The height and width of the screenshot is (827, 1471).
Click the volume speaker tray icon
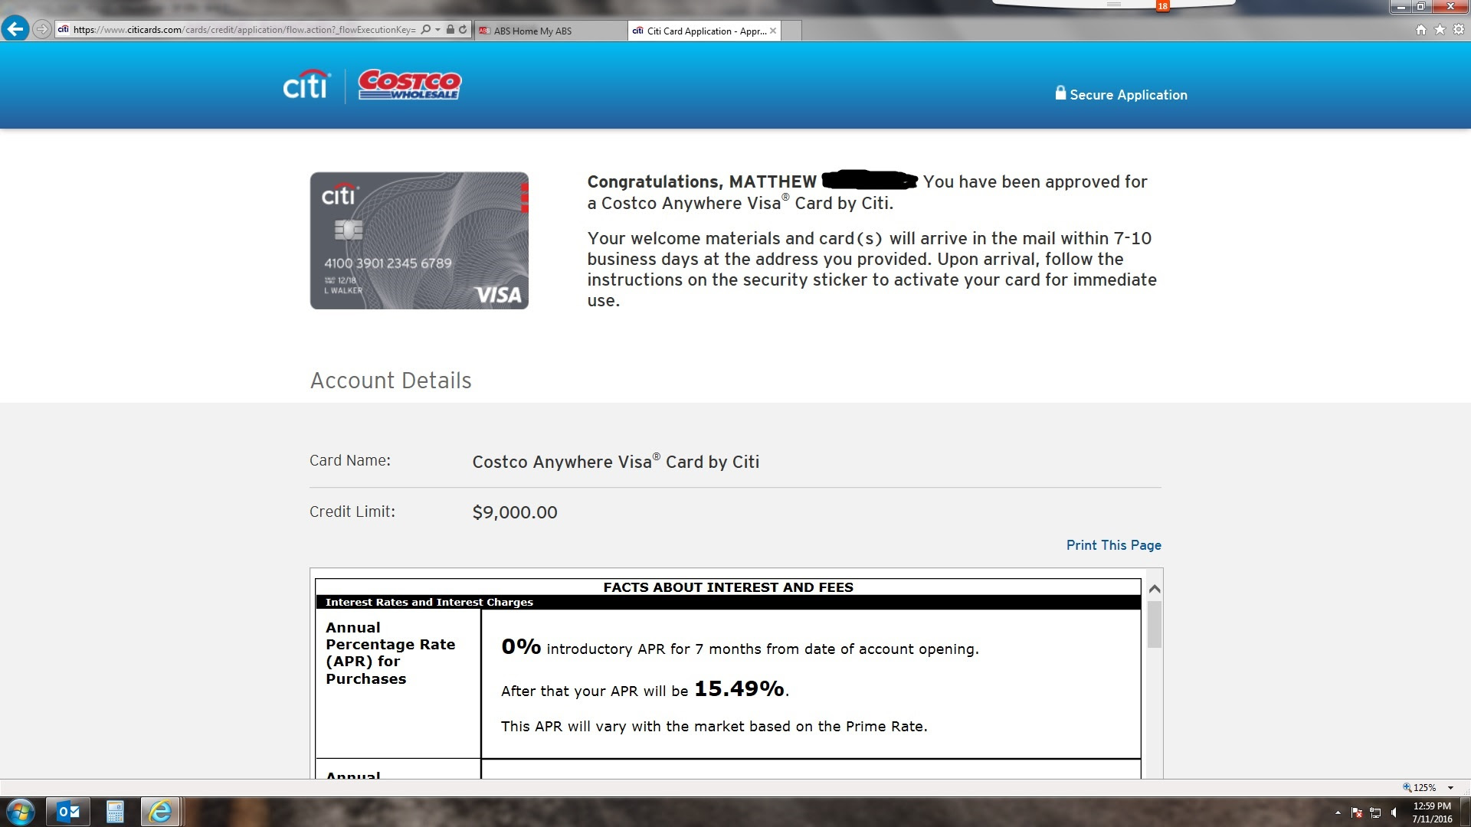click(1394, 812)
